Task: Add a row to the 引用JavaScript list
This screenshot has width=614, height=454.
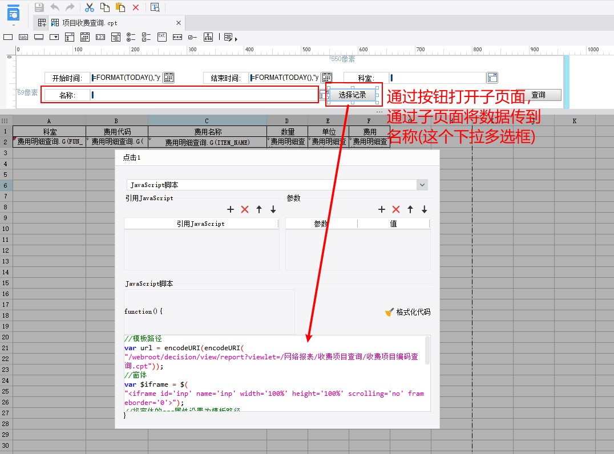Action: (231, 209)
